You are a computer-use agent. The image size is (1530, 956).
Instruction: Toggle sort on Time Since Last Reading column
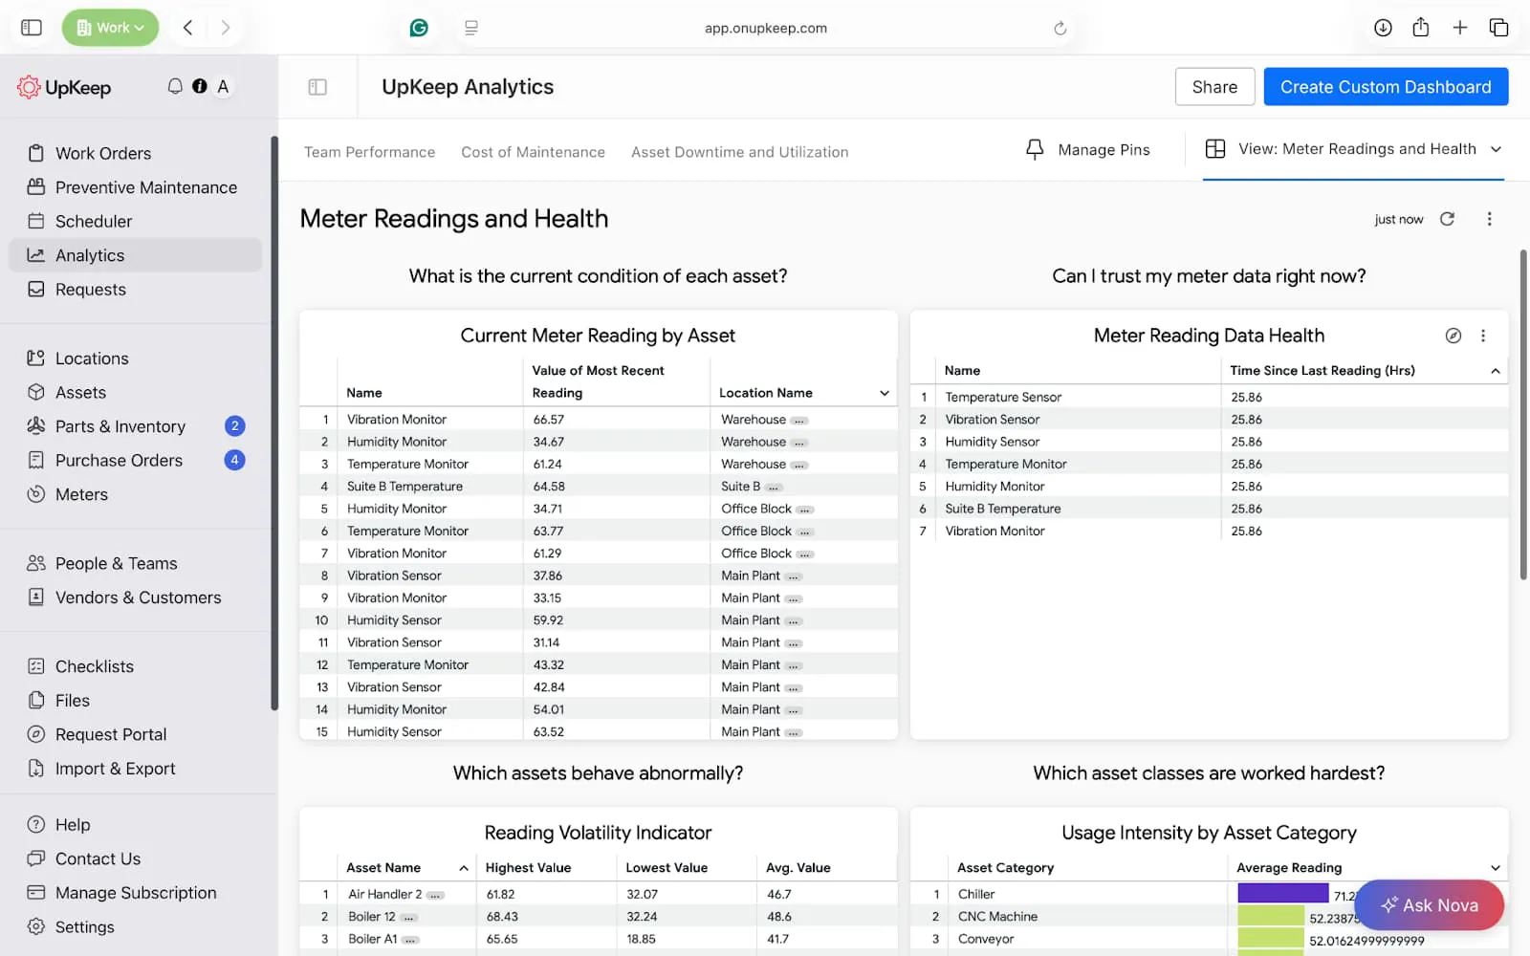click(1496, 371)
